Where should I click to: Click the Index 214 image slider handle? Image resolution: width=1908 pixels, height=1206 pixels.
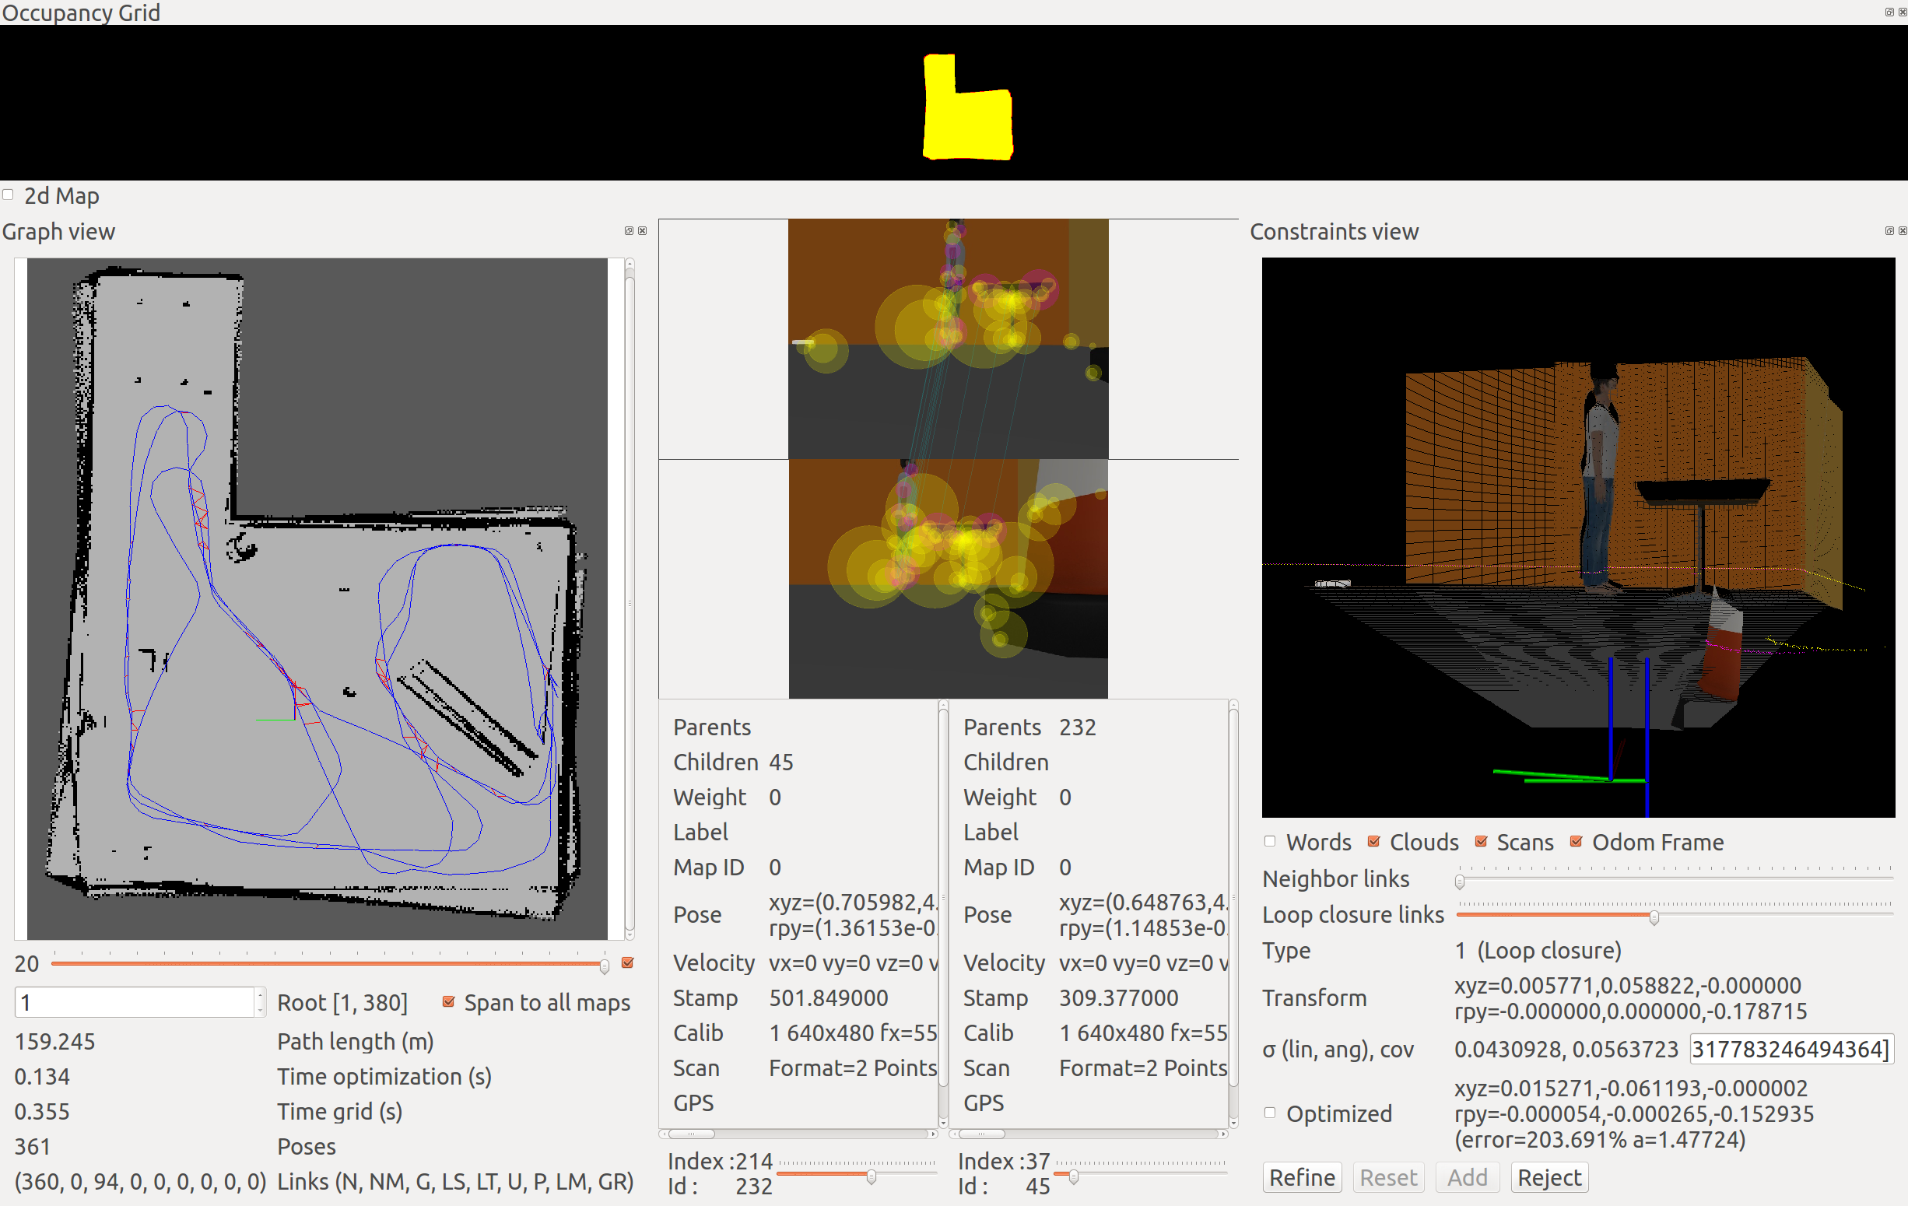pos(872,1177)
